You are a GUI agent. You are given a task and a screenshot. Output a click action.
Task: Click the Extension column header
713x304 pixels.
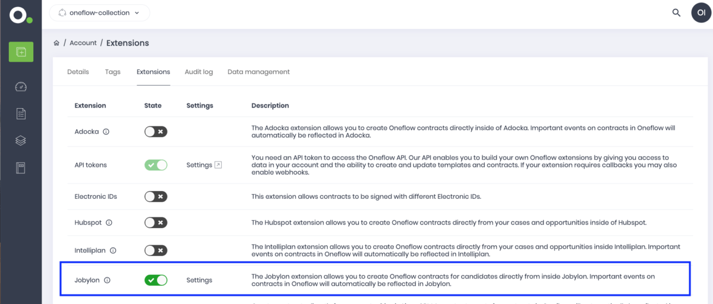90,106
